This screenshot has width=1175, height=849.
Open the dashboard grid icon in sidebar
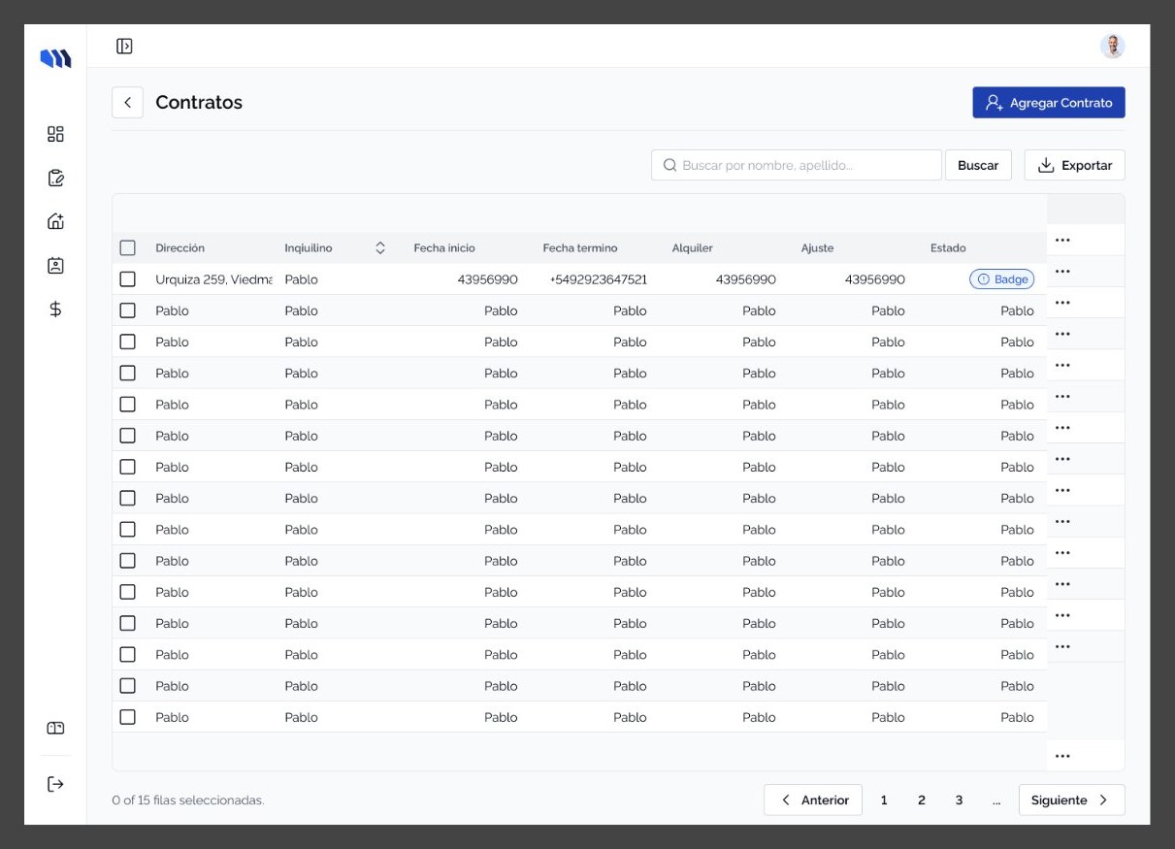(55, 134)
